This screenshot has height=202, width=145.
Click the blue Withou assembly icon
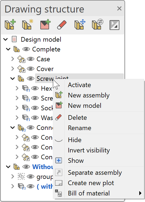[17, 167]
